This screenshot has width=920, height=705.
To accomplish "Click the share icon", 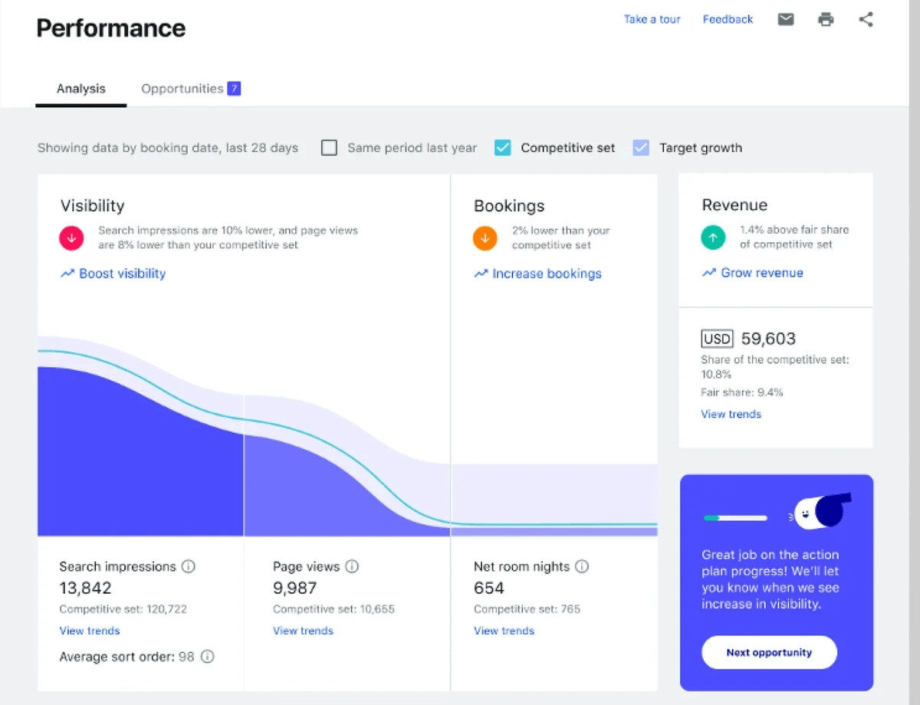I will pyautogui.click(x=866, y=19).
